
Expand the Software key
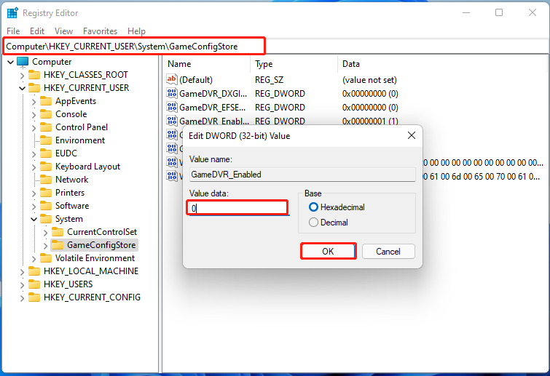tap(34, 207)
